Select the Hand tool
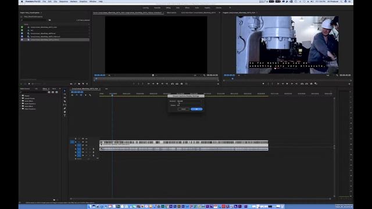This screenshot has height=209, width=372. (x=65, y=112)
